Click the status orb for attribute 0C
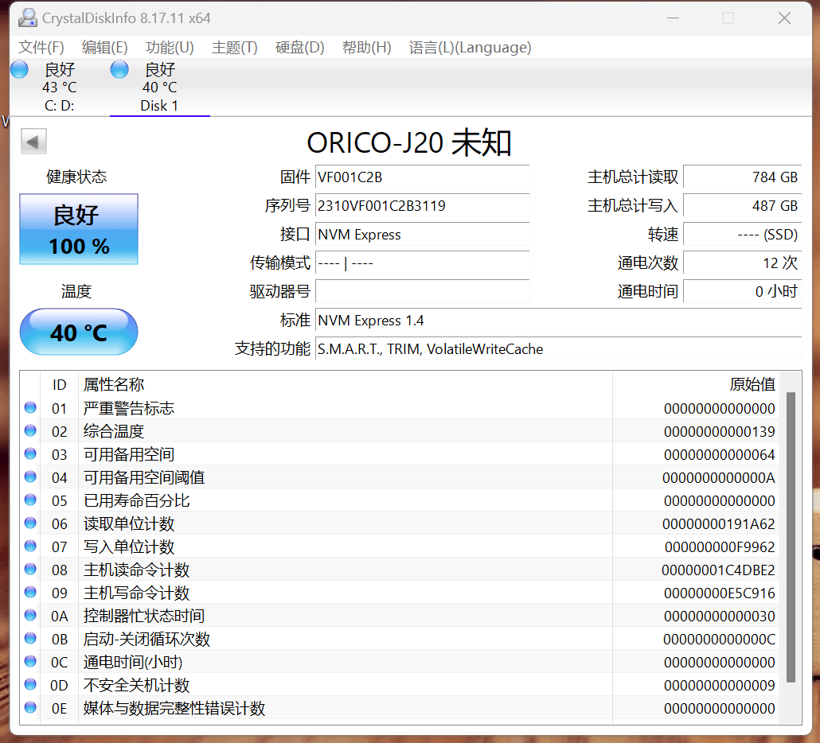The width and height of the screenshot is (820, 743). [x=30, y=661]
